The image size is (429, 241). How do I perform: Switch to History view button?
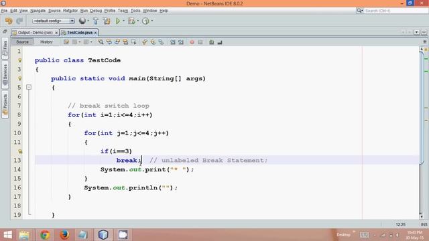46,42
